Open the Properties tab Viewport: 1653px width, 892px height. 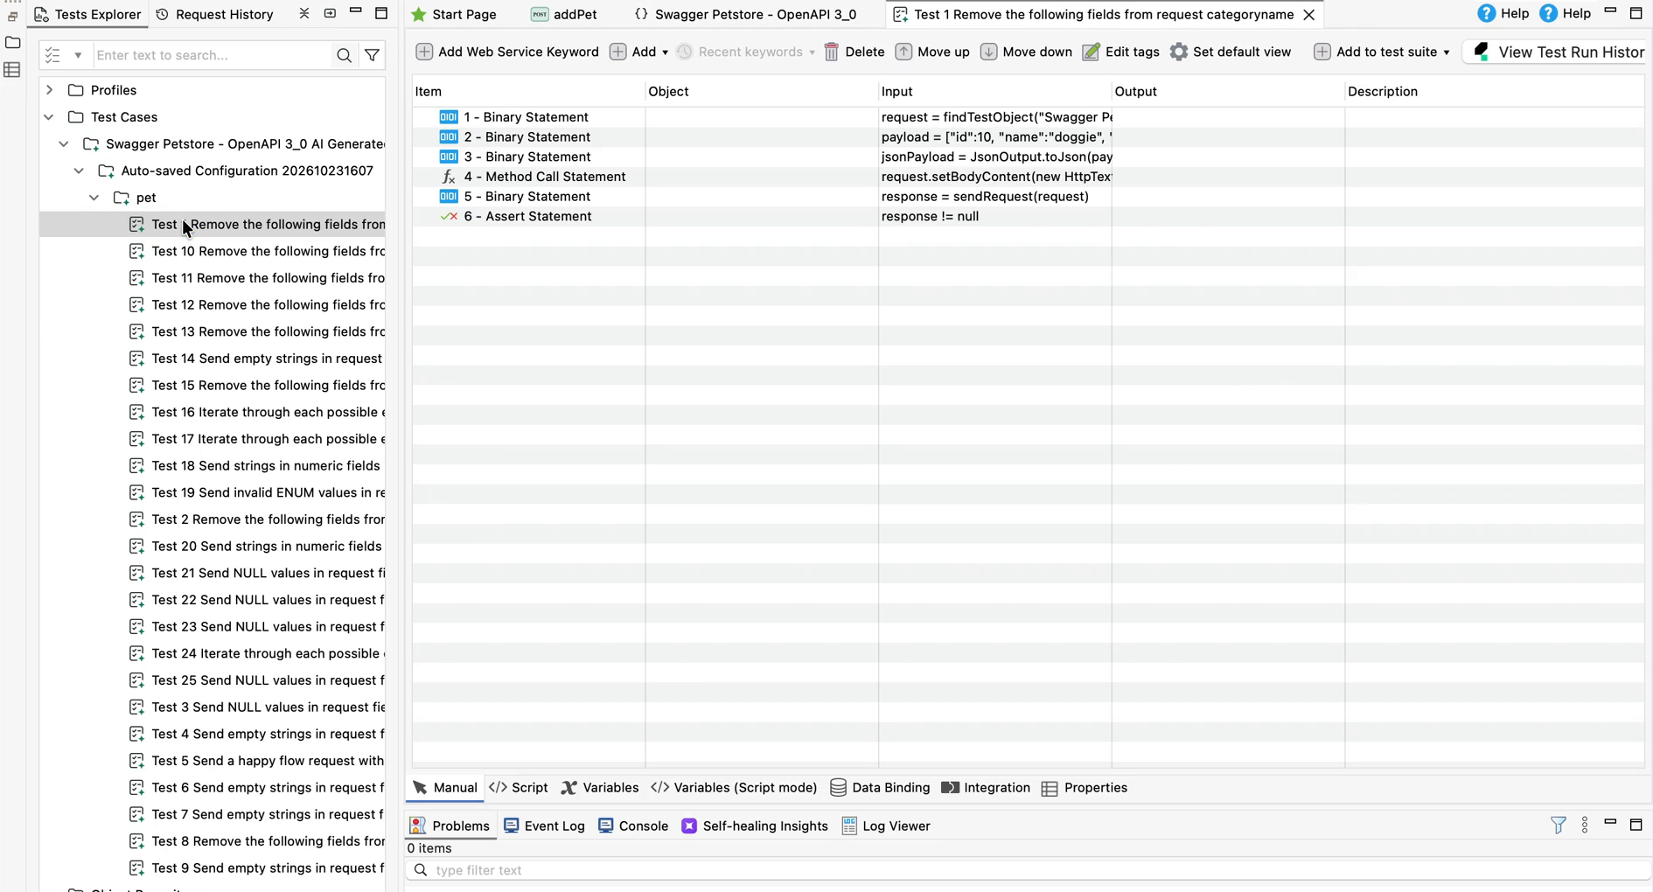pos(1085,787)
